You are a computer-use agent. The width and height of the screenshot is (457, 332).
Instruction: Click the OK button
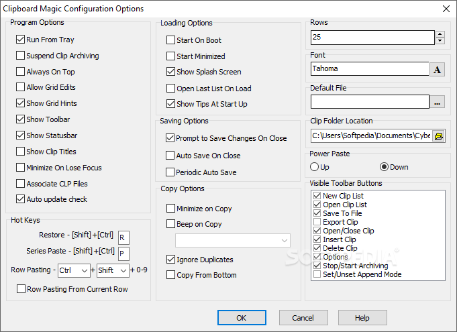(242, 317)
